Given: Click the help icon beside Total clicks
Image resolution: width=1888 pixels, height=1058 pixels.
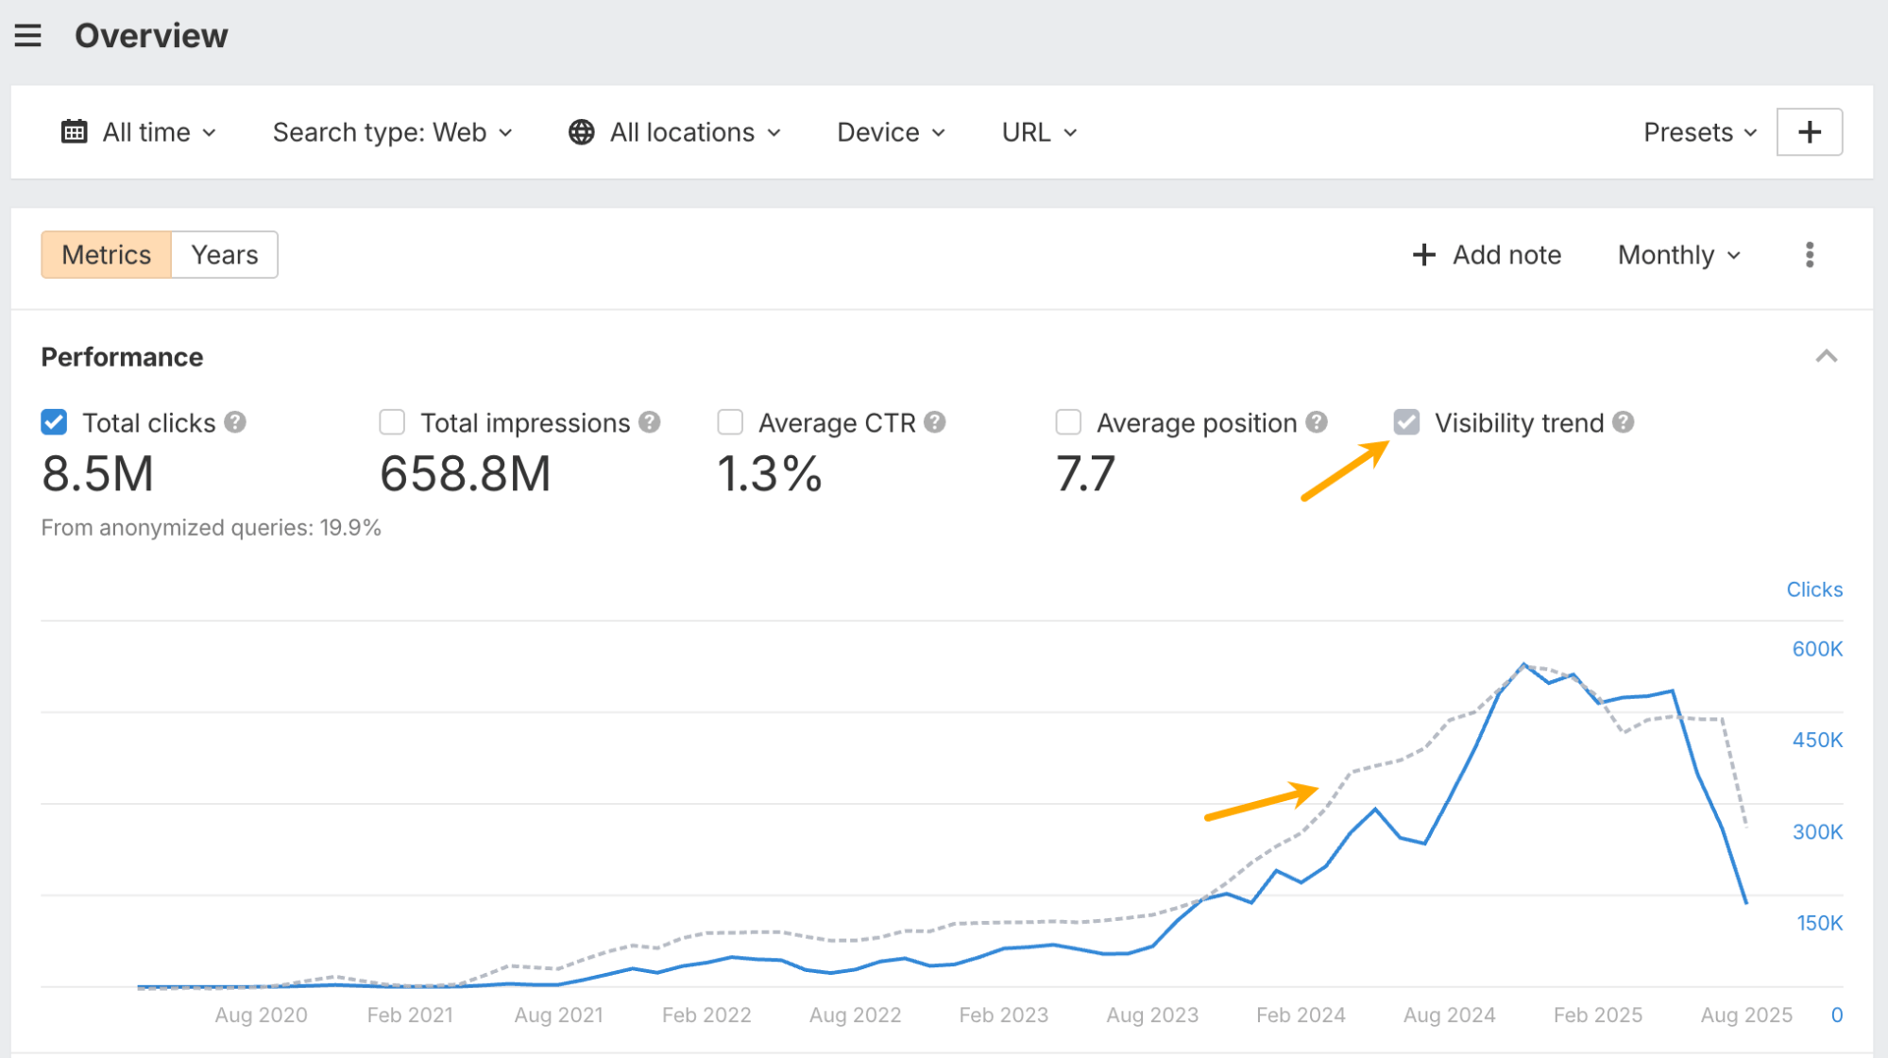Looking at the screenshot, I should (235, 422).
